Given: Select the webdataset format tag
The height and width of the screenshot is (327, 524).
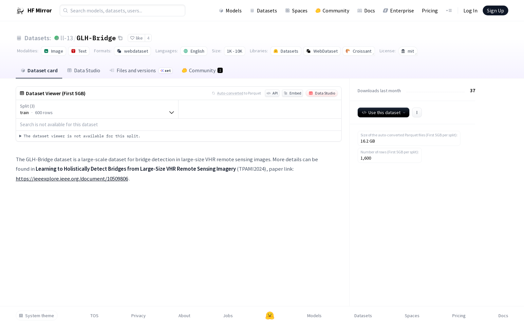Looking at the screenshot, I should click(x=132, y=51).
